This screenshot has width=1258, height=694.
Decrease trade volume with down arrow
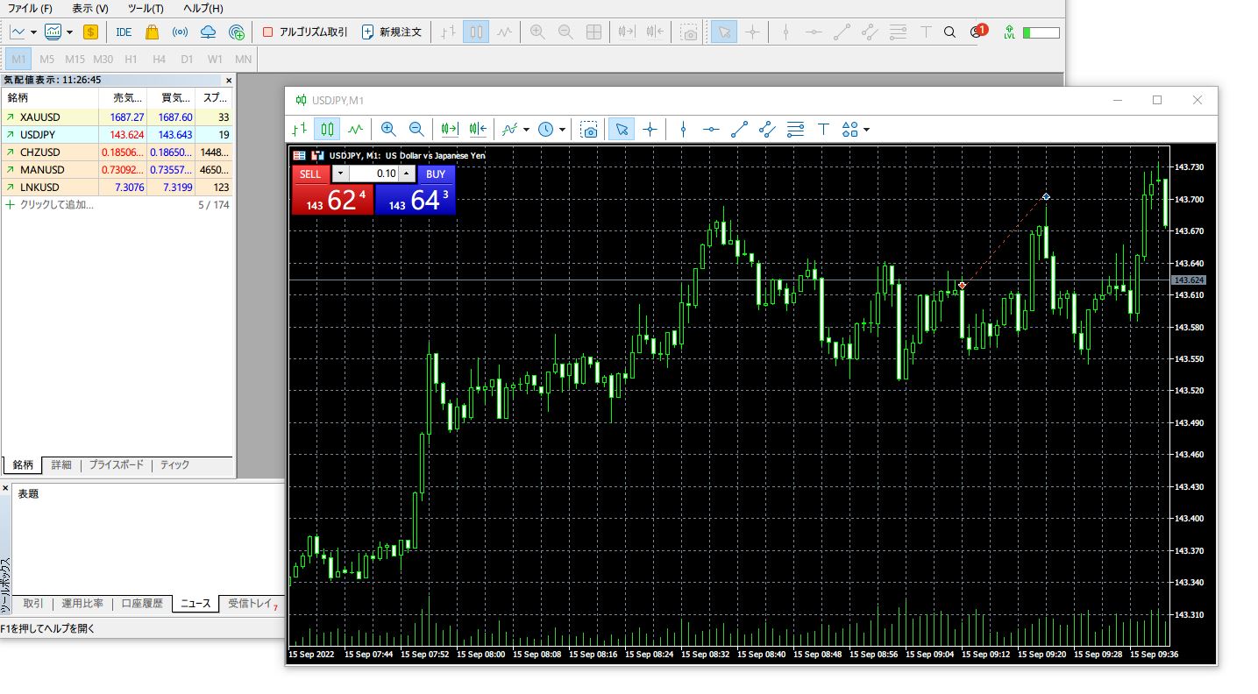(340, 173)
